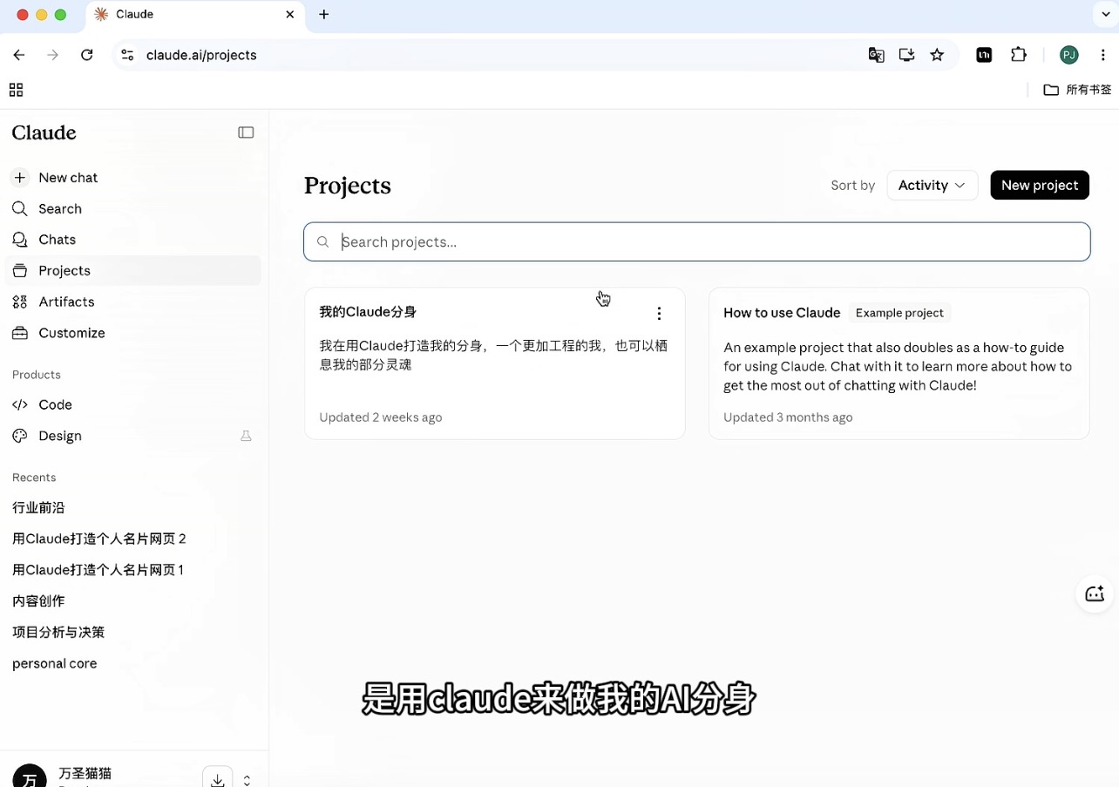Open the Sort by Activity dropdown

point(932,185)
